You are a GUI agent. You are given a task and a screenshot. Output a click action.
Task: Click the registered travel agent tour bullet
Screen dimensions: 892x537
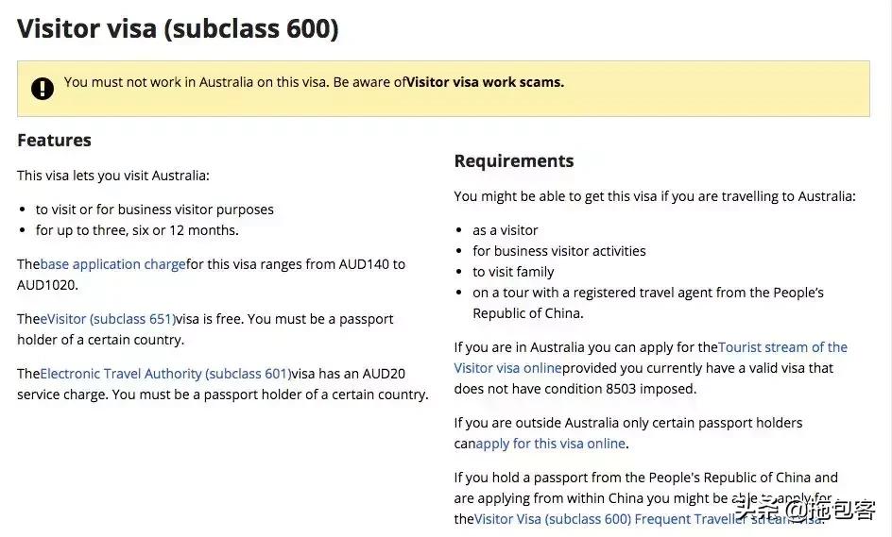coord(647,293)
